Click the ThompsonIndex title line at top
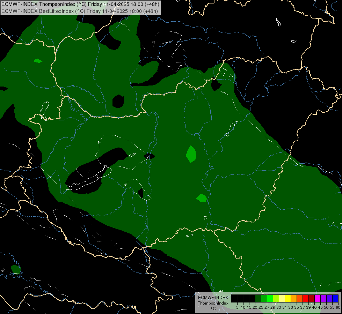Image resolution: width=342 pixels, height=314 pixels. tap(80, 4)
